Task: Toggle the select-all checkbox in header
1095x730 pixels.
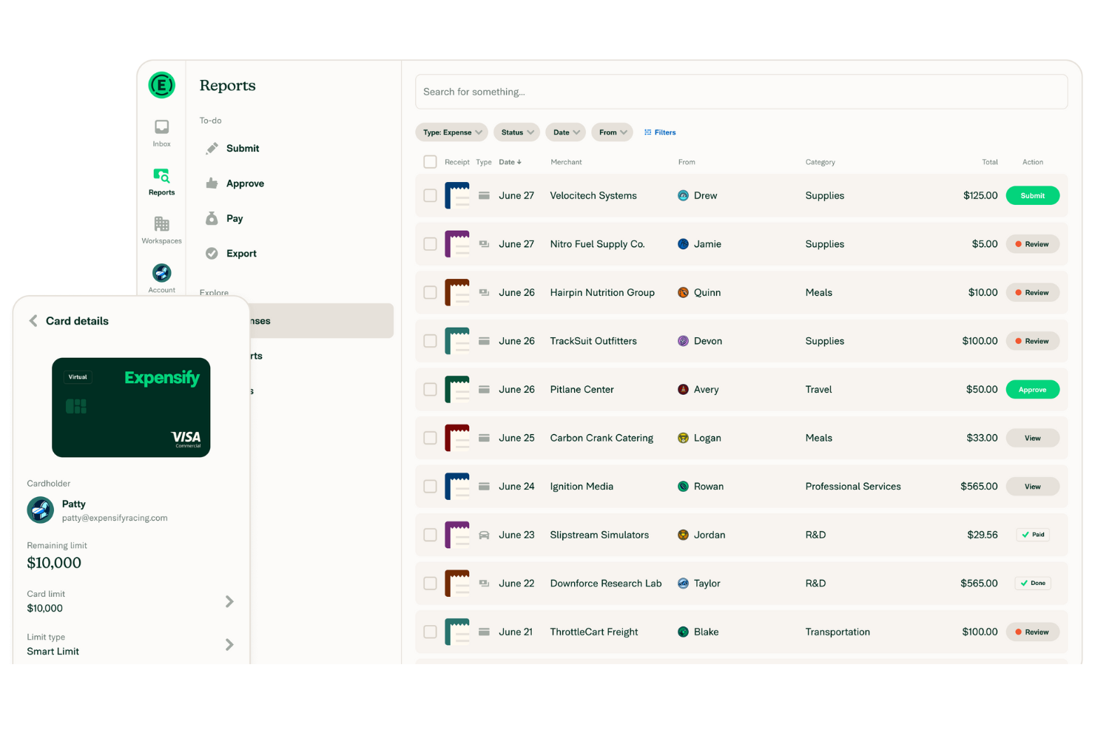Action: coord(430,161)
